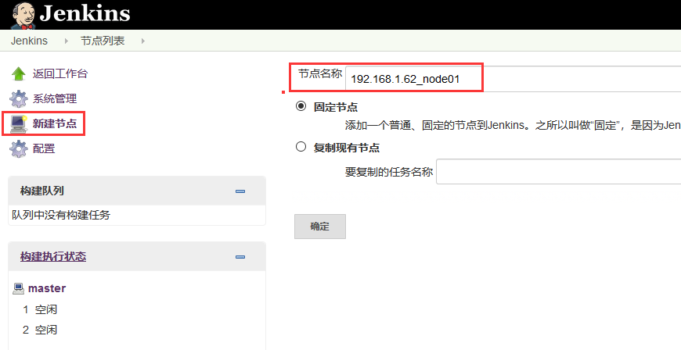Go to 返回工作台 link
This screenshot has height=350, width=681.
point(60,73)
